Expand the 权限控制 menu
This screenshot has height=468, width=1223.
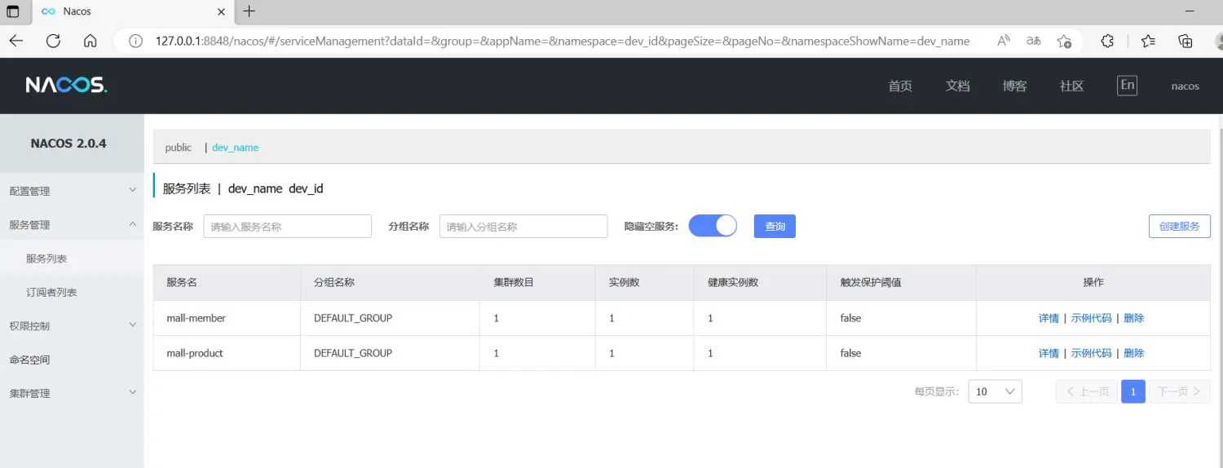[x=72, y=325]
